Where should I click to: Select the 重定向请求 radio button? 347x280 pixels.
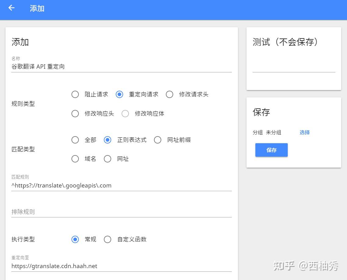click(119, 94)
